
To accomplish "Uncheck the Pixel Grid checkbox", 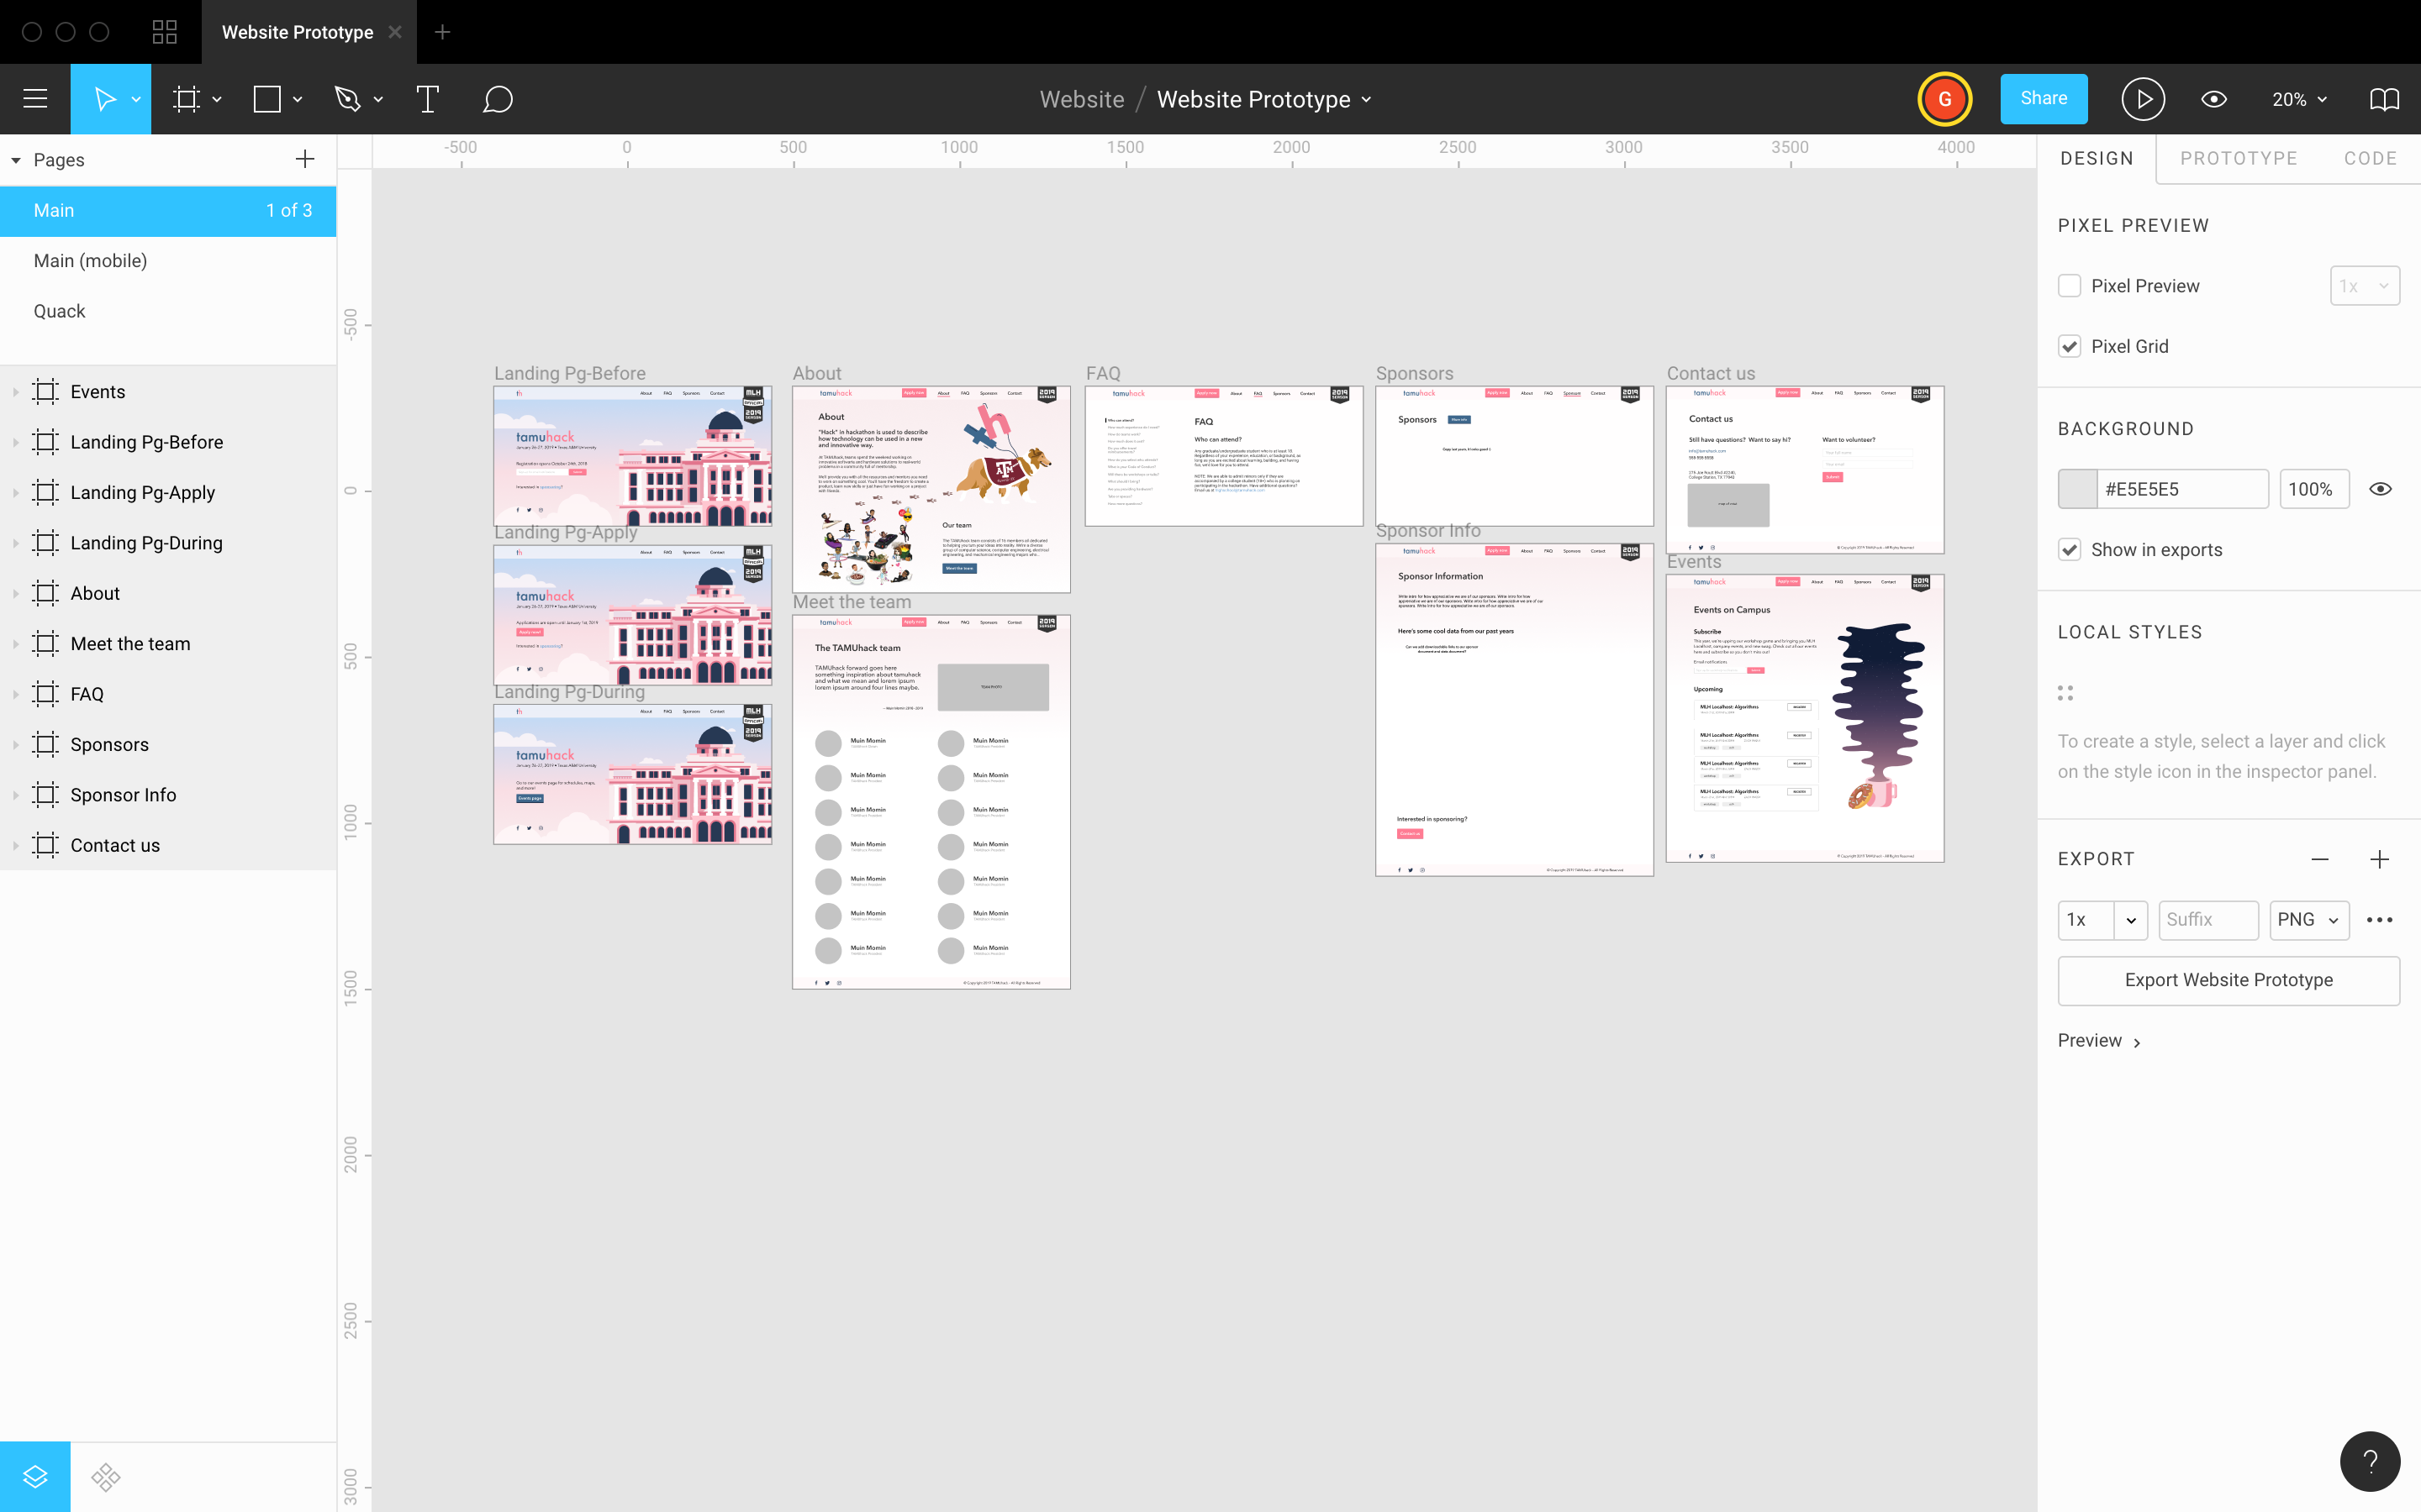I will (x=2069, y=346).
